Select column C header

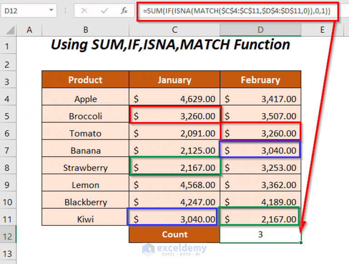tap(174, 30)
